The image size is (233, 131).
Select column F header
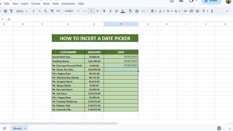point(121,24)
